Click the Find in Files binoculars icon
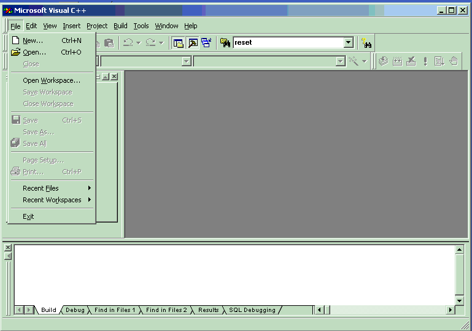The image size is (472, 331). point(225,43)
